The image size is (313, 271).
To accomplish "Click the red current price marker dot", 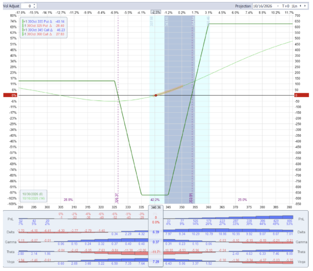I will pyautogui.click(x=156, y=96).
